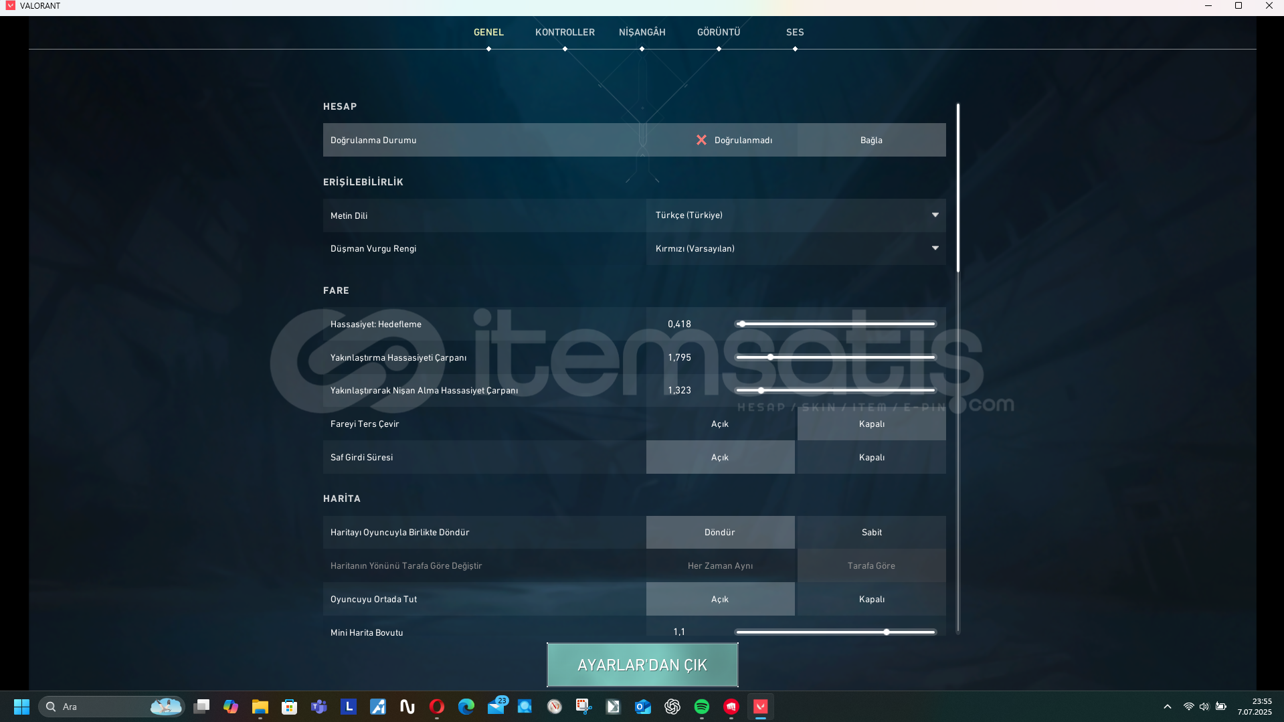Viewport: 1284px width, 722px height.
Task: Open Task View from the taskbar
Action: click(x=201, y=707)
